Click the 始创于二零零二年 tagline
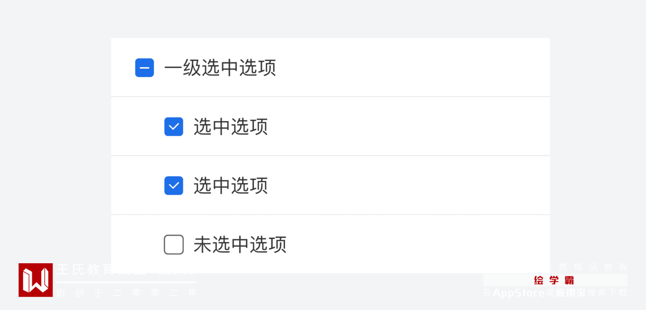Screen dimensions: 646x310 coord(127,293)
